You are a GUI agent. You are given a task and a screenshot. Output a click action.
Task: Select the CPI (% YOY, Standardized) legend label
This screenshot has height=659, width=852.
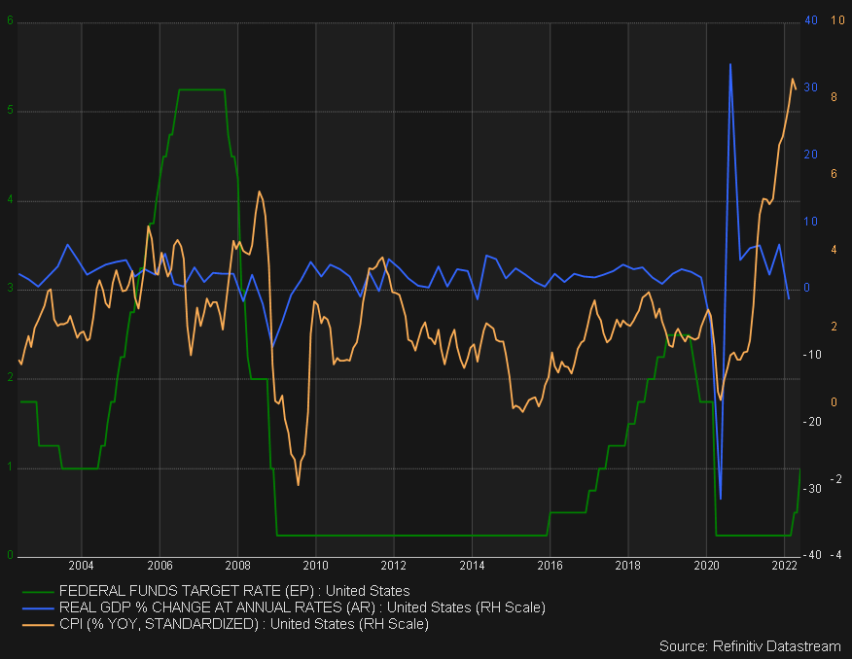pos(243,624)
